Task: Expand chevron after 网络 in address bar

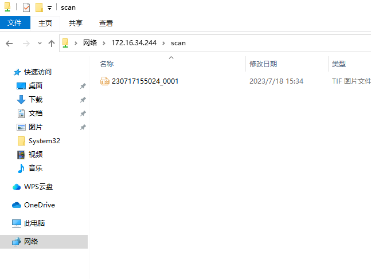Action: pos(104,44)
